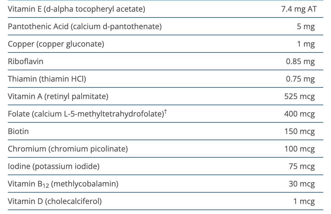Click the Thiamin (thiamin HCl) entry
331x214 pixels.
click(47, 79)
